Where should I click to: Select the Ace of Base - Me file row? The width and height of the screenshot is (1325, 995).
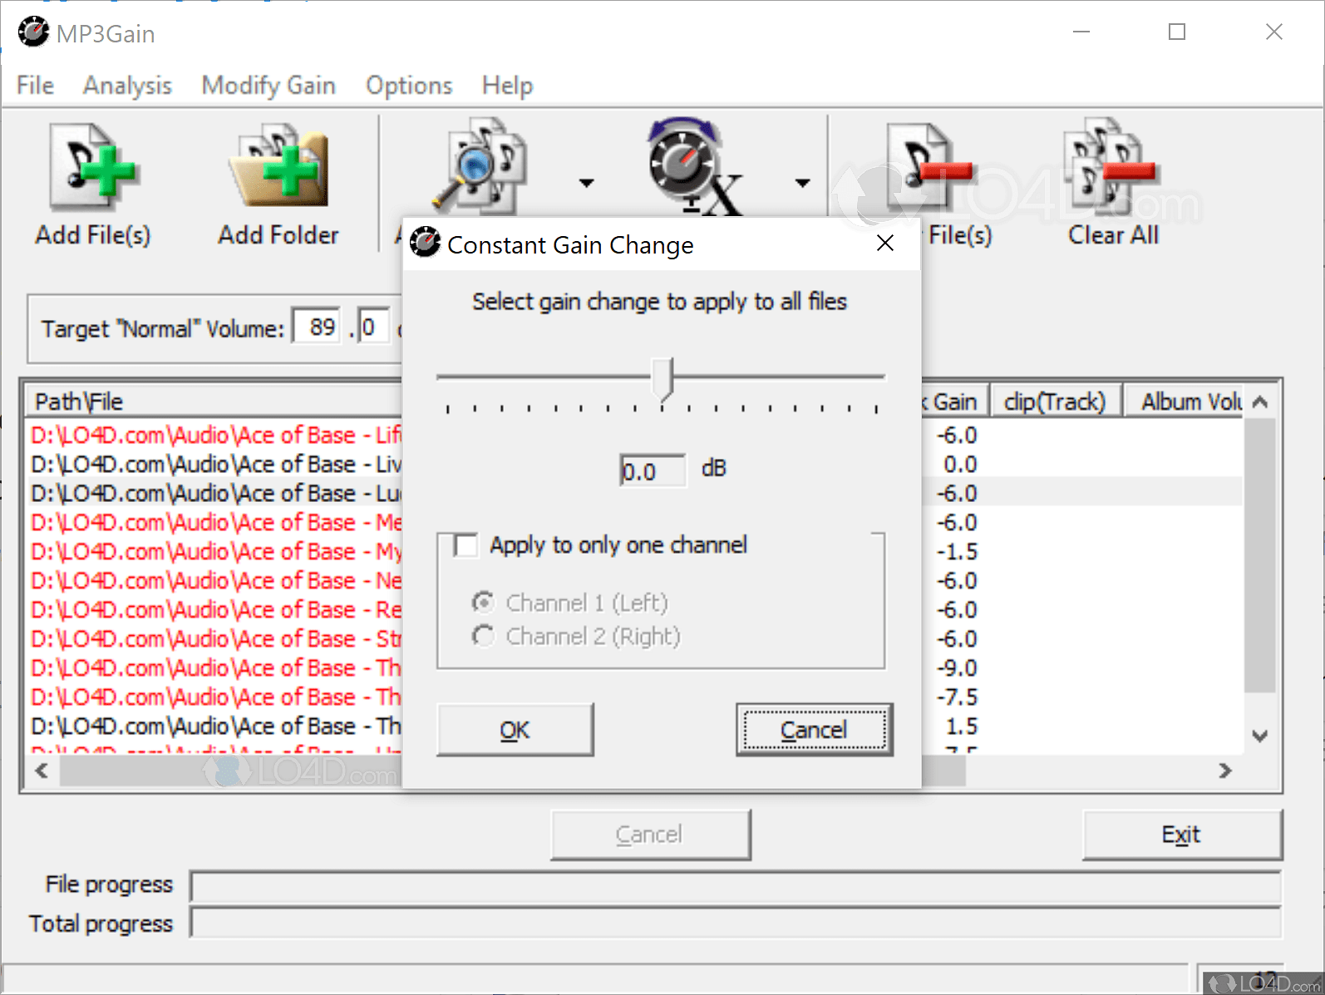216,522
